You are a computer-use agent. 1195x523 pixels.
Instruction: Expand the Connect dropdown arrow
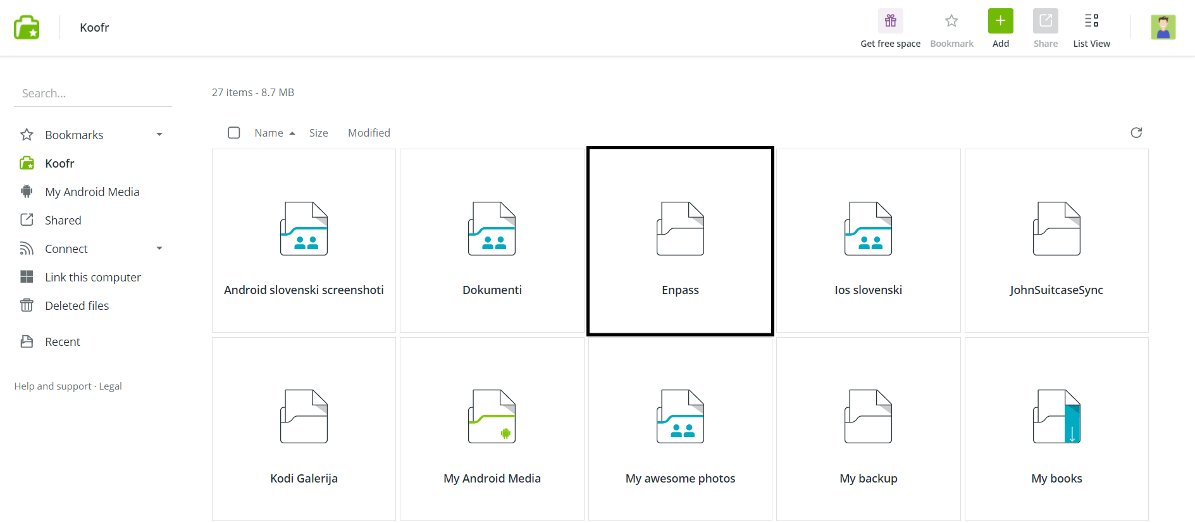[159, 249]
